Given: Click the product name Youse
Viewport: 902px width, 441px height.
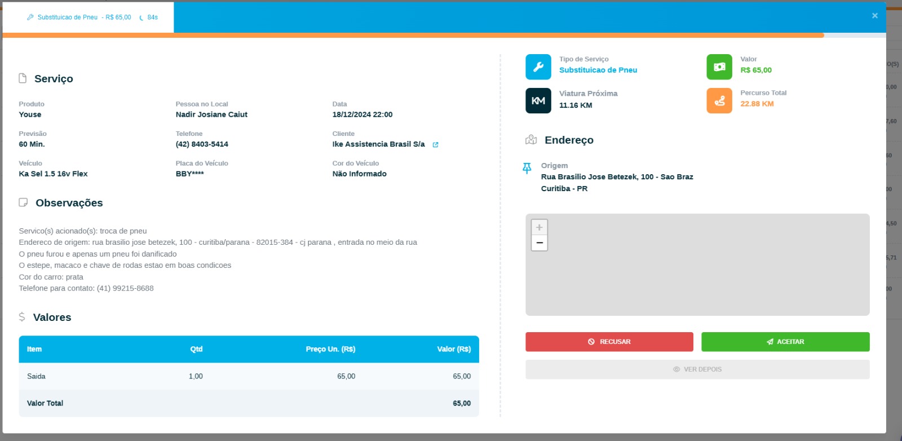Looking at the screenshot, I should pyautogui.click(x=30, y=114).
